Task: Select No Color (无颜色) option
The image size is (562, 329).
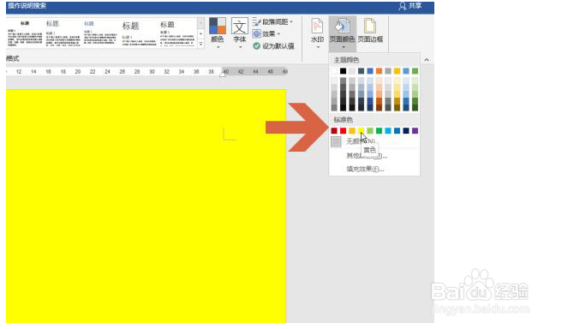Action: coord(374,141)
